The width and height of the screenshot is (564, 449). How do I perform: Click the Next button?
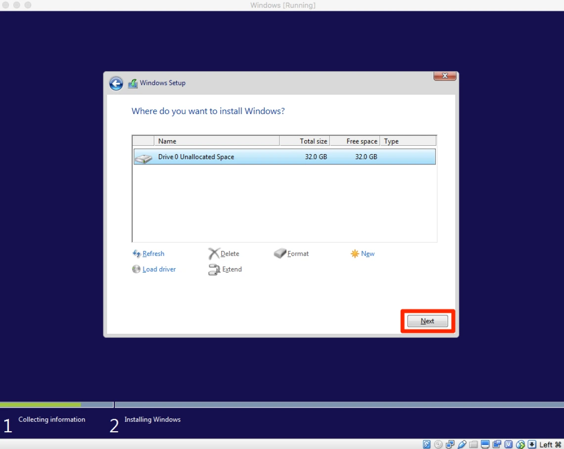(x=427, y=321)
